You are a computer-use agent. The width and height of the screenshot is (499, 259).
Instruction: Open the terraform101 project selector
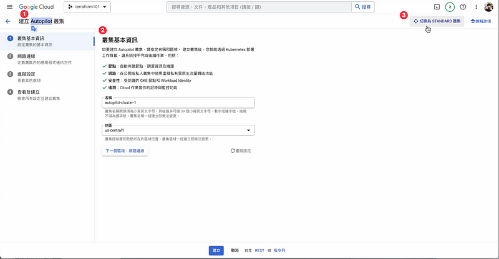87,7
